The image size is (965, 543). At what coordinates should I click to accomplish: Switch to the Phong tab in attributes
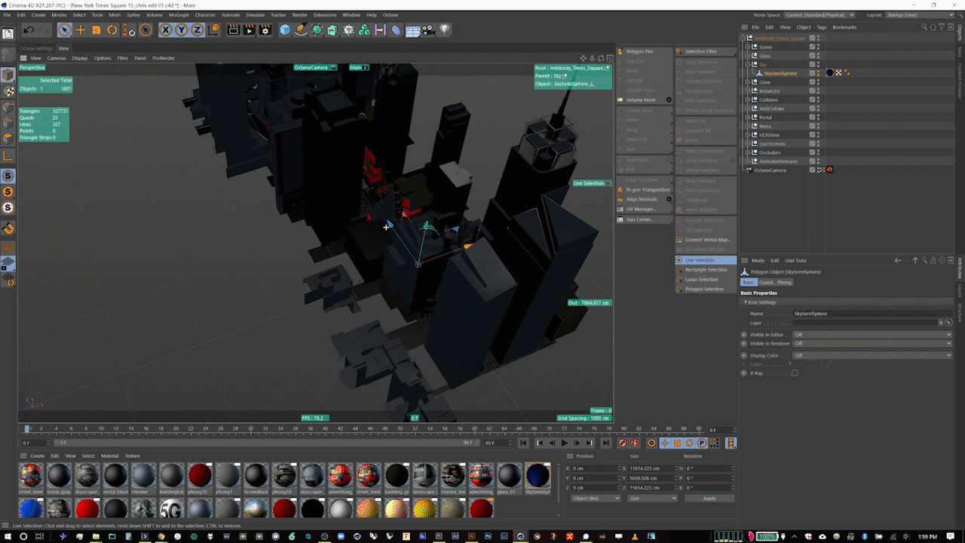point(786,282)
